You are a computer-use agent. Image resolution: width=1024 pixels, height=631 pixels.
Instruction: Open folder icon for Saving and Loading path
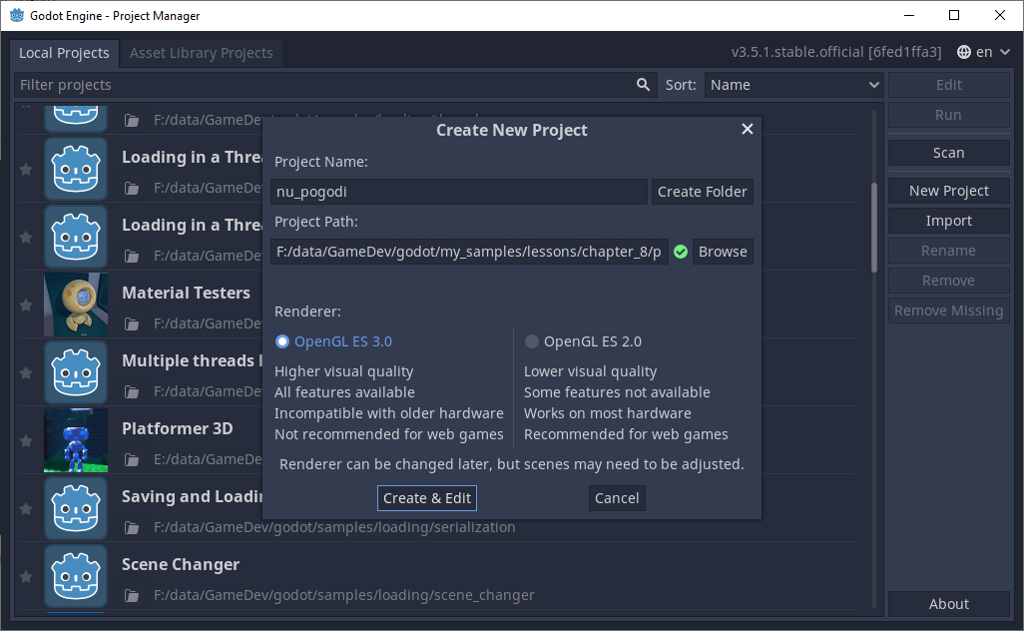coord(132,528)
